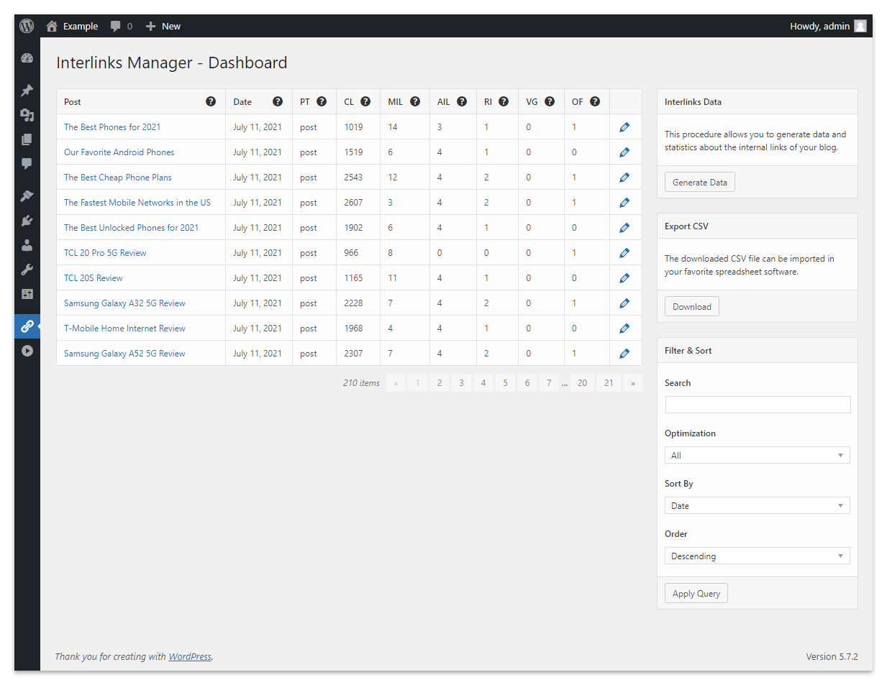Open the Pages sidebar icon
Screen dimensions: 887x685
27,139
